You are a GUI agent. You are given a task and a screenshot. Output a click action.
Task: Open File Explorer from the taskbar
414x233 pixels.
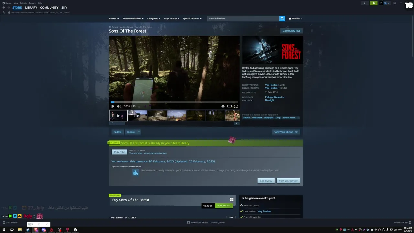(20, 230)
